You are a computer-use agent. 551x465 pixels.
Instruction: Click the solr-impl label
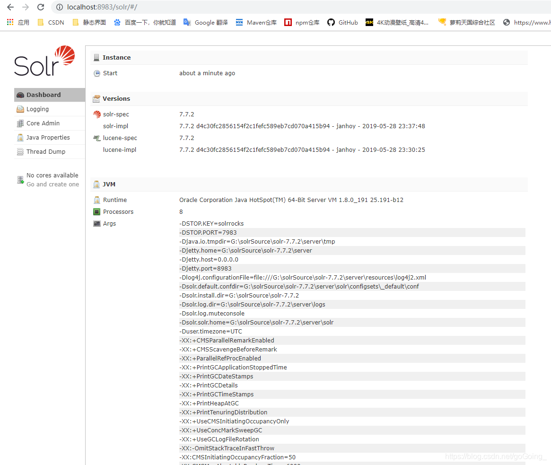tap(115, 126)
